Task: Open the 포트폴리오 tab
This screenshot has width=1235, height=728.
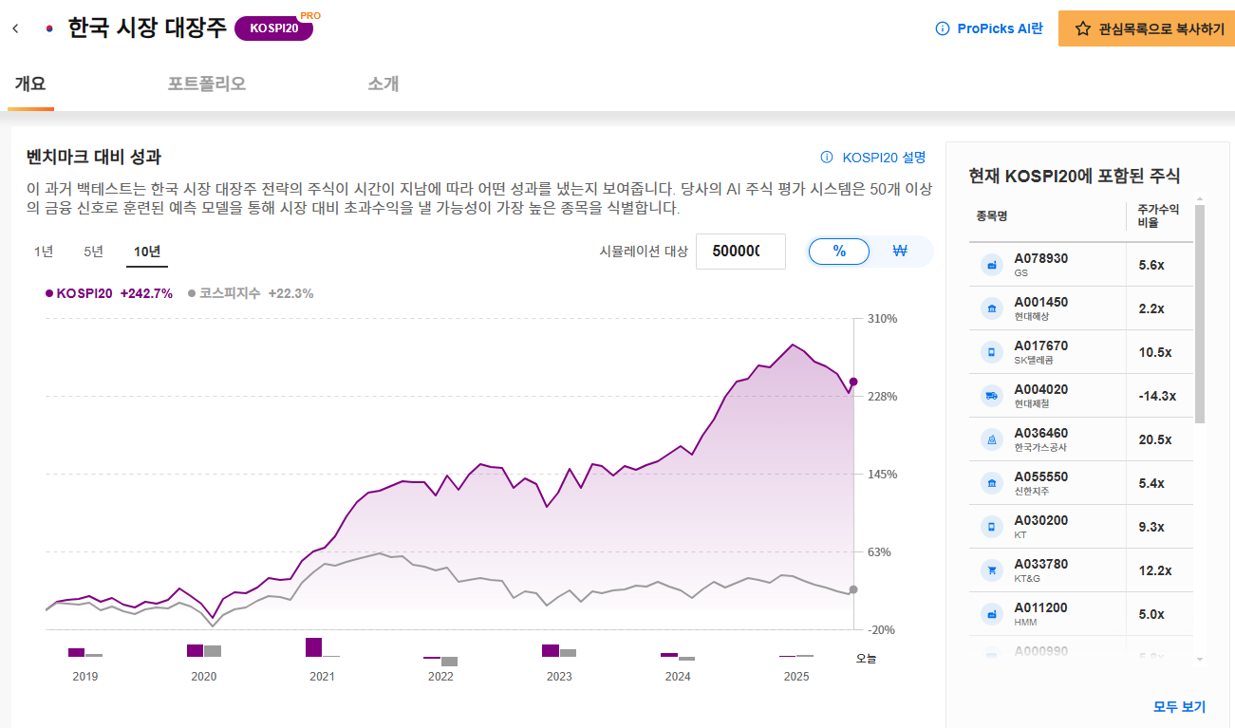Action: tap(207, 84)
